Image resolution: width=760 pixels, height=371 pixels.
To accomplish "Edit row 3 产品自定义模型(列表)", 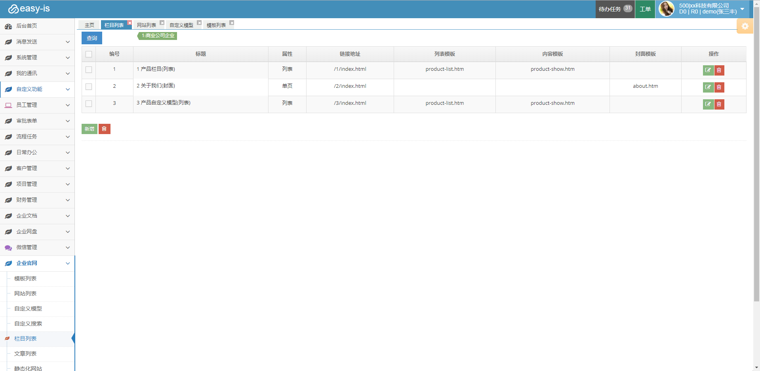I will tap(708, 104).
